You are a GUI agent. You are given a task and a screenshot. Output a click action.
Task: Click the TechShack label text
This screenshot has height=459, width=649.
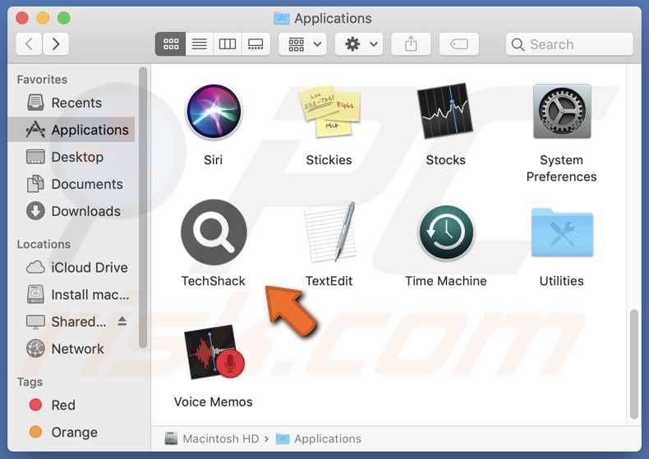coord(213,281)
